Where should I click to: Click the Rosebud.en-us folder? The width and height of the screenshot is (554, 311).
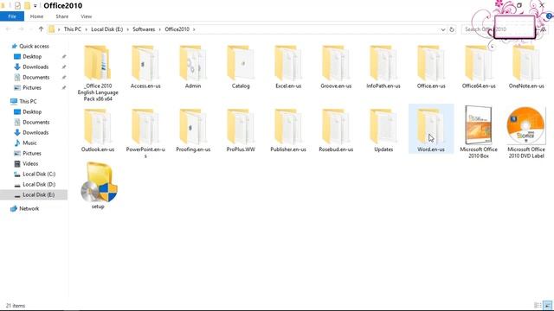[336, 130]
